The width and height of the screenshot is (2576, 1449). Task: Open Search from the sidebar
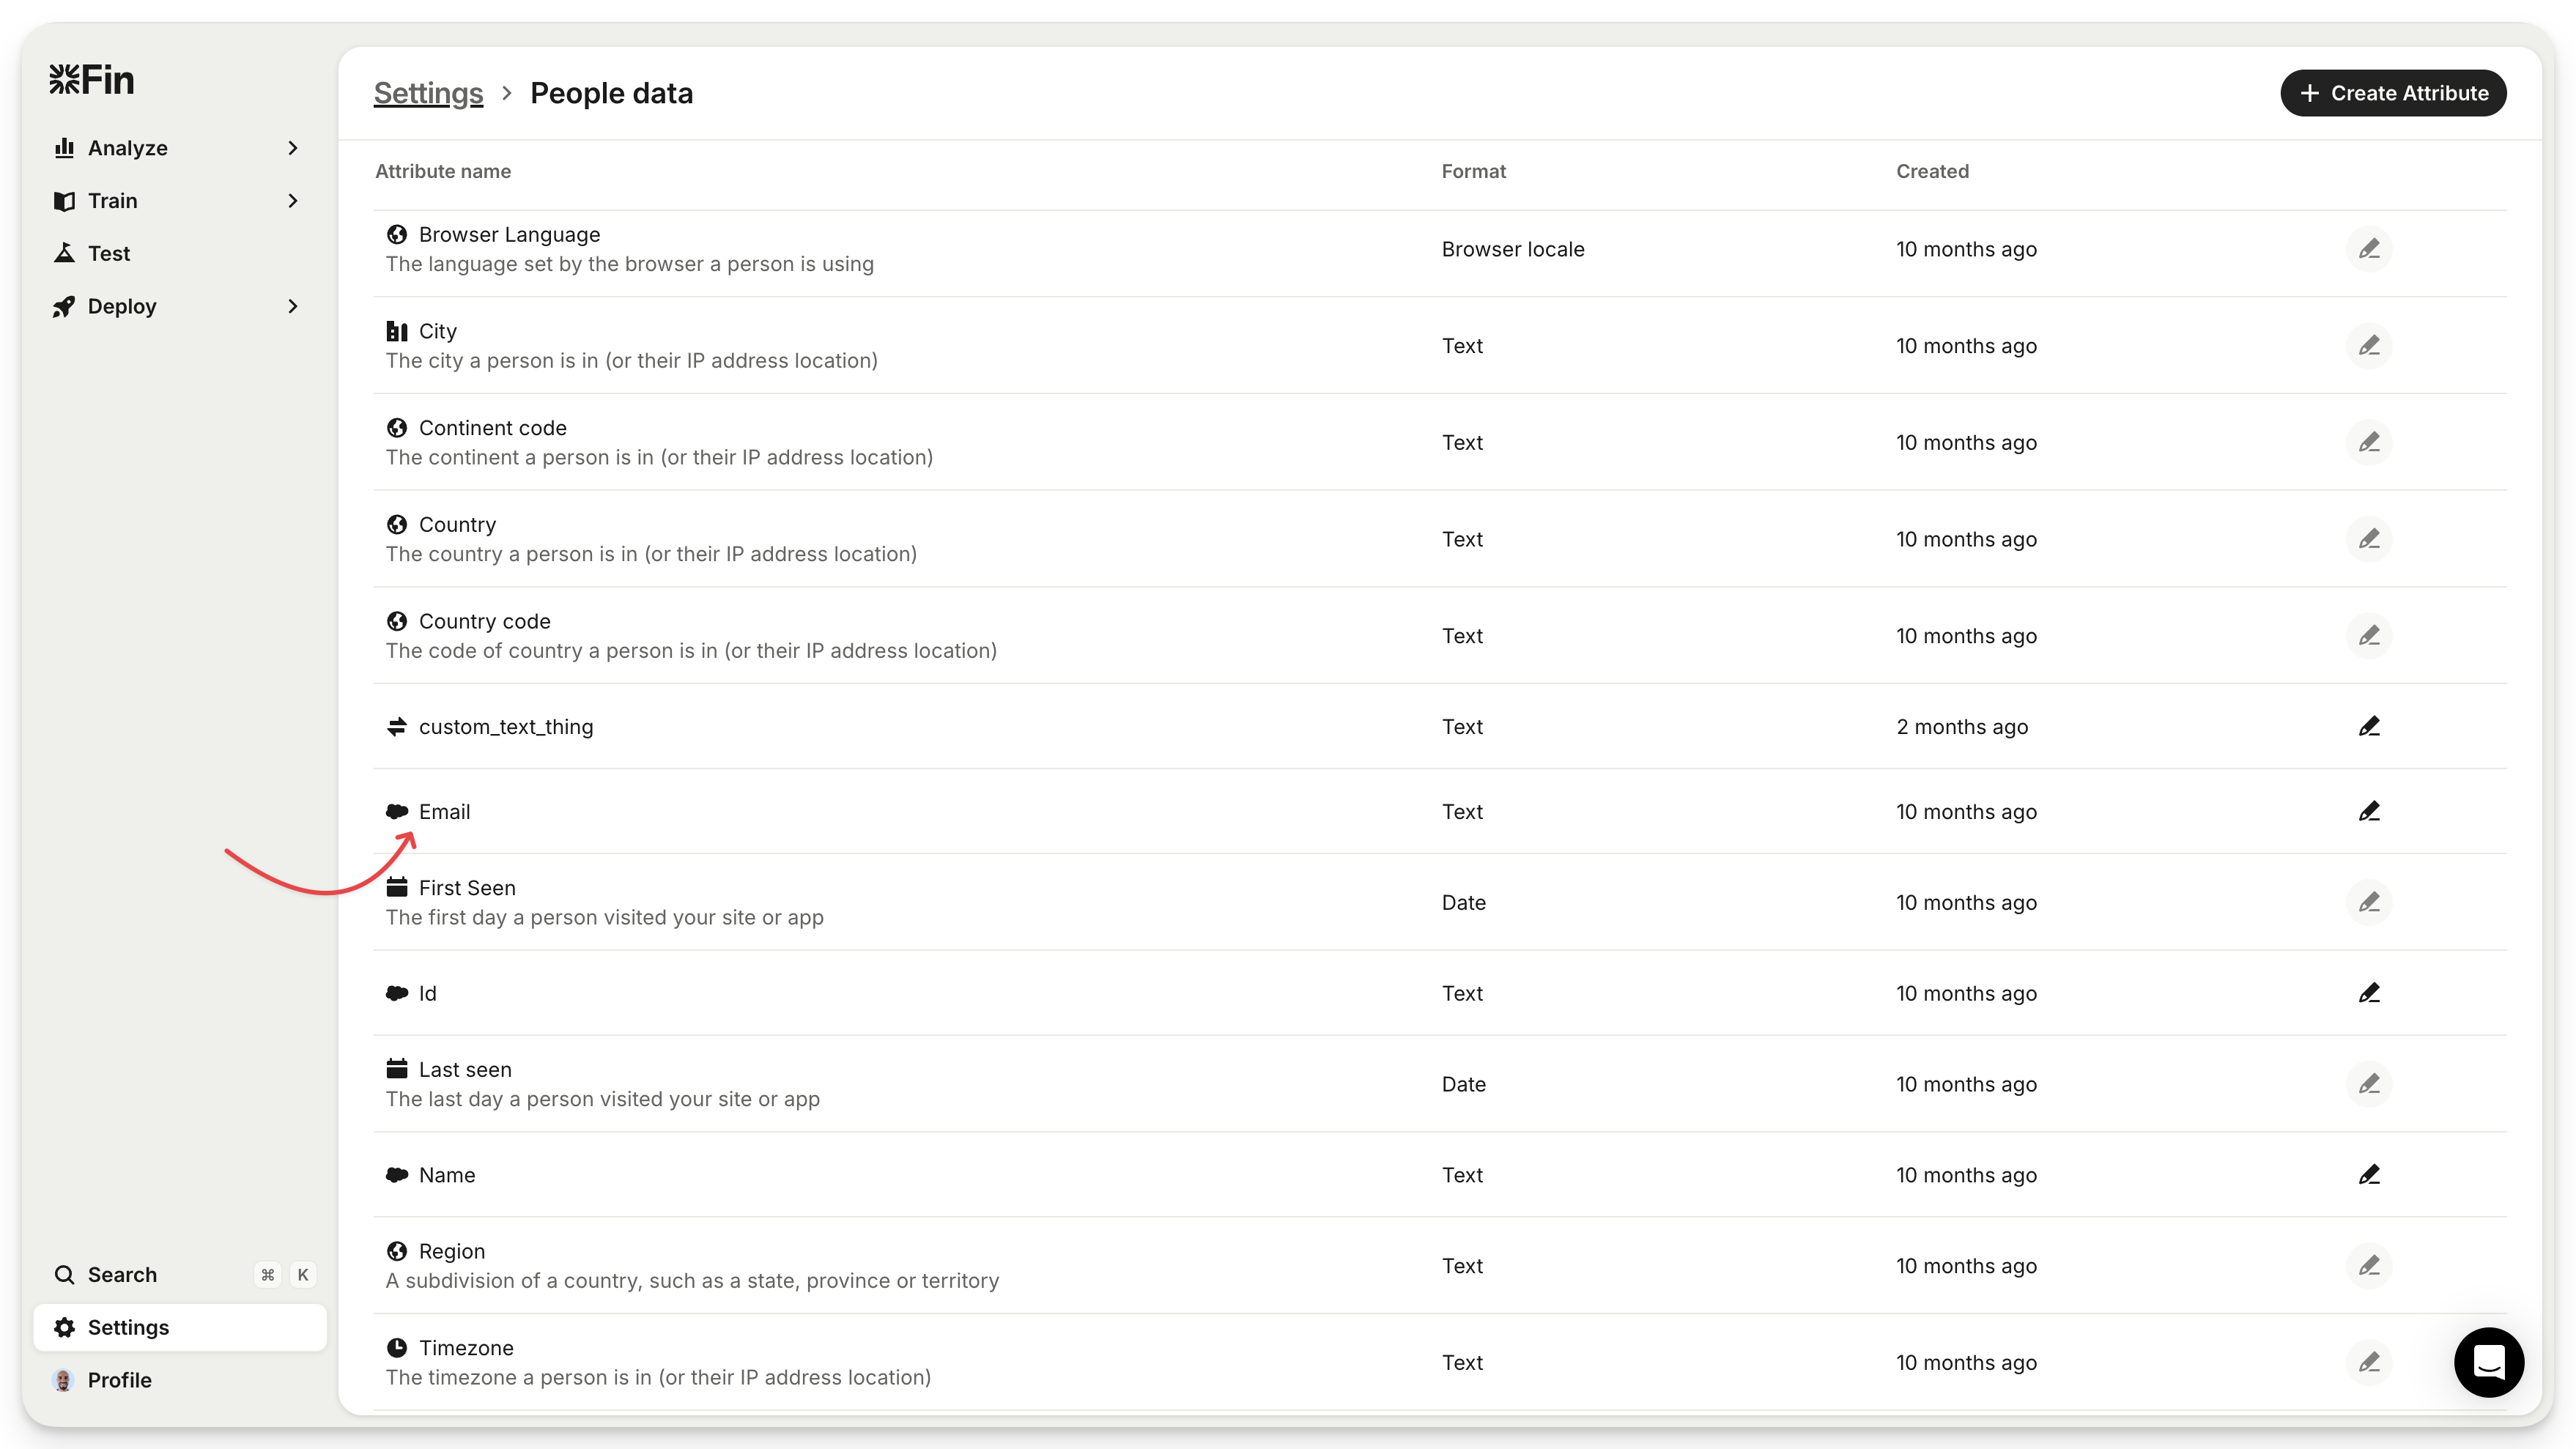point(122,1274)
